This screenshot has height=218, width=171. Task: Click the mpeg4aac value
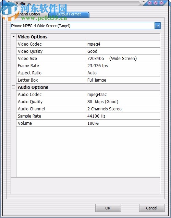coord(123,95)
